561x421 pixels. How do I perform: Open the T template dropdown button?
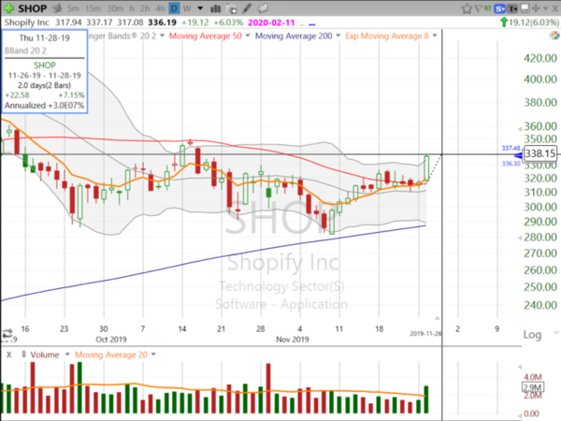tap(512, 8)
